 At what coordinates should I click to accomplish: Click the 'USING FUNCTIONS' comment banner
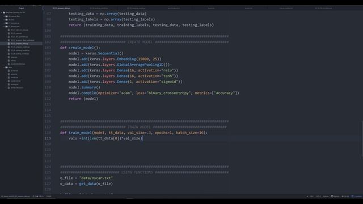pyautogui.click(x=145, y=172)
